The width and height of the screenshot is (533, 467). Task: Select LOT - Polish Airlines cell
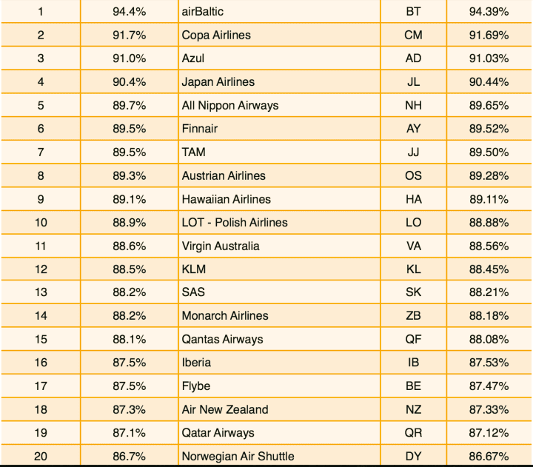pyautogui.click(x=235, y=222)
